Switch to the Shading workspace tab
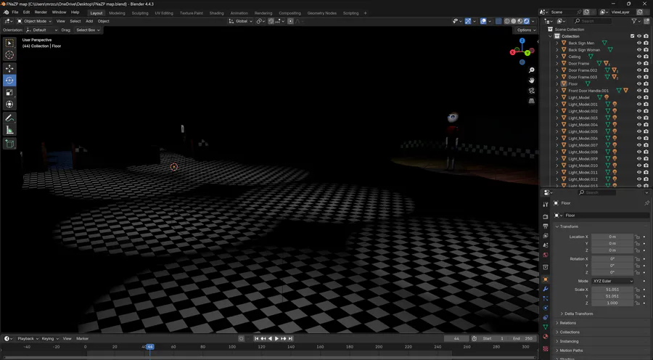The height and width of the screenshot is (360, 653). pos(216,13)
